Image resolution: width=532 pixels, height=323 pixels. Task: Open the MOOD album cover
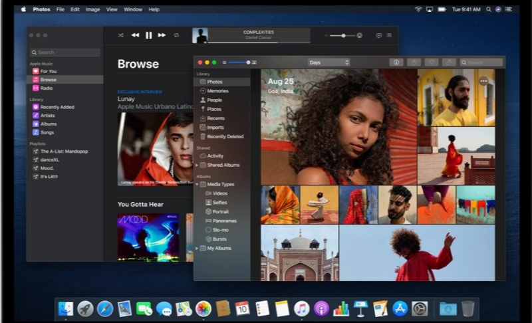(148, 237)
